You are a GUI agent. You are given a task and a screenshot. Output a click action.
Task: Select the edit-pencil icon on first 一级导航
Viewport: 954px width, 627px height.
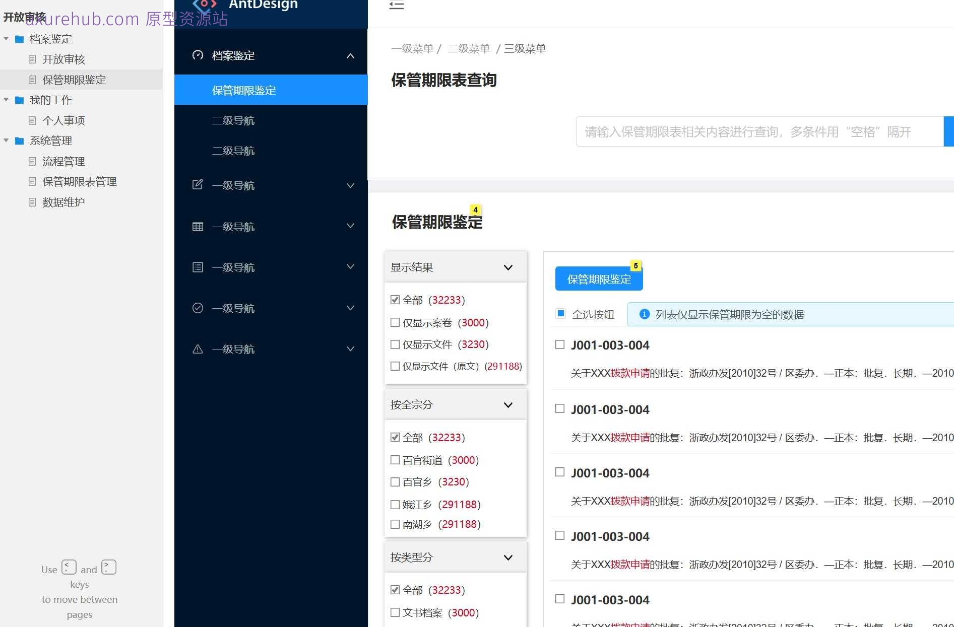198,185
